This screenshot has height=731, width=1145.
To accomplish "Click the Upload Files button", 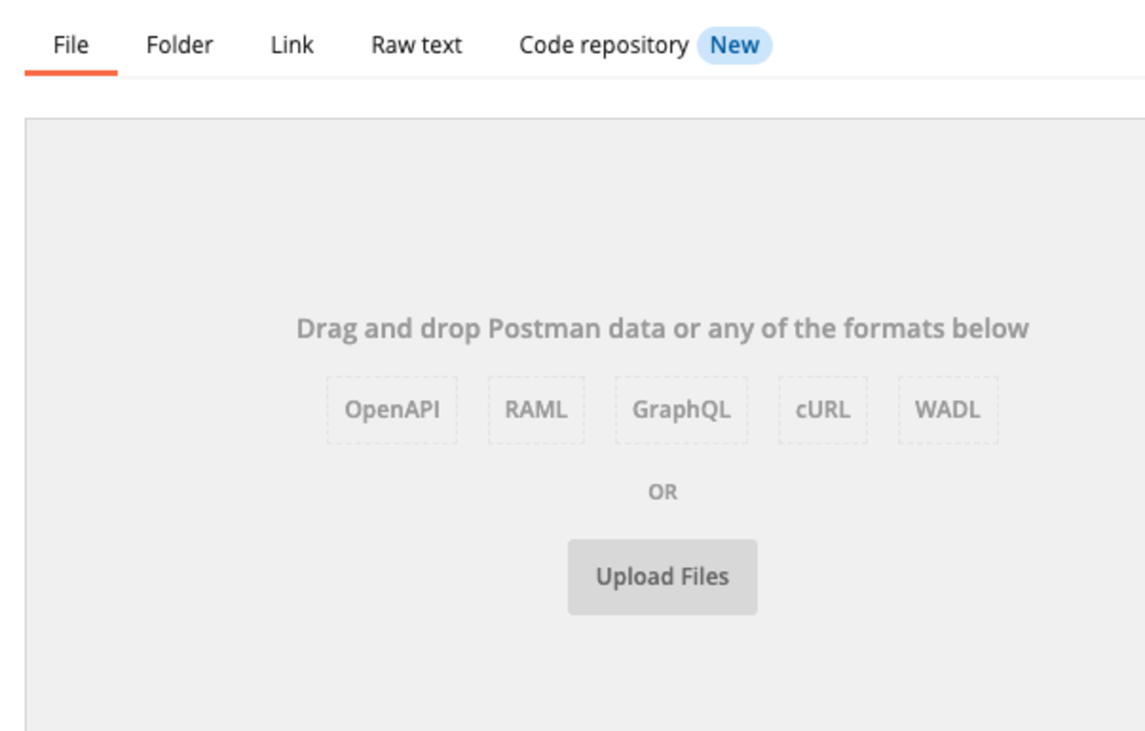I will tap(663, 577).
